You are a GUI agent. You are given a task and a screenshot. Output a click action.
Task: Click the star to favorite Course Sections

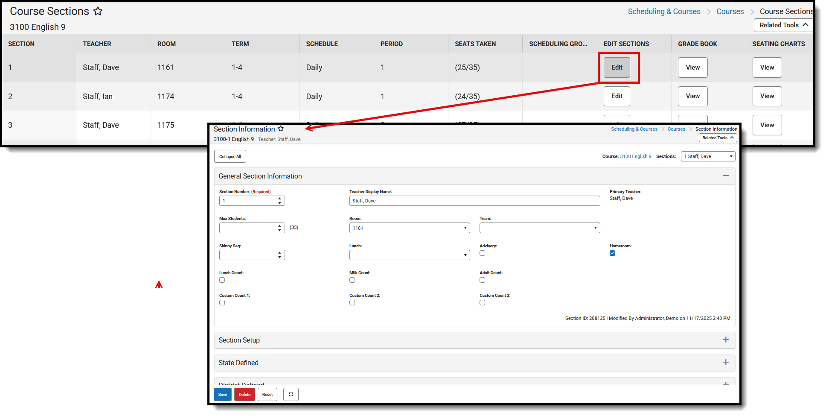[x=98, y=11]
